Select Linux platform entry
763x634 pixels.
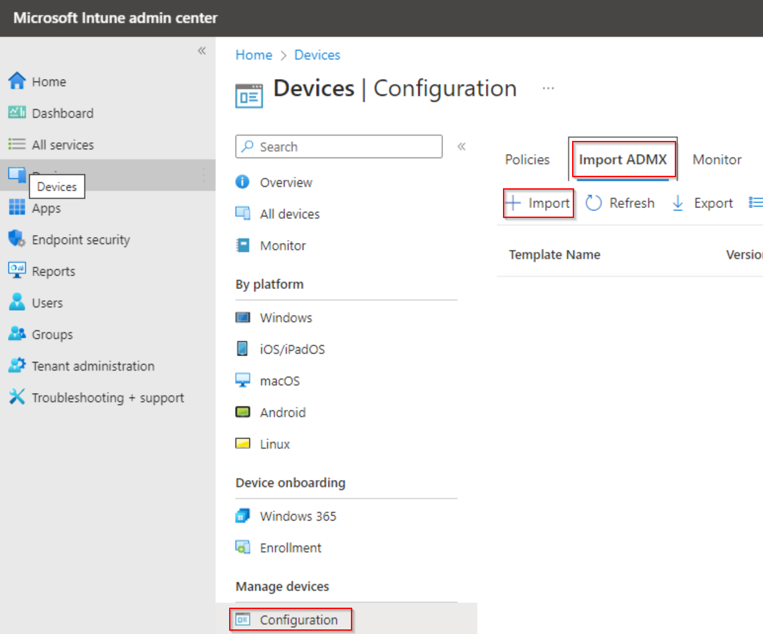tap(275, 444)
